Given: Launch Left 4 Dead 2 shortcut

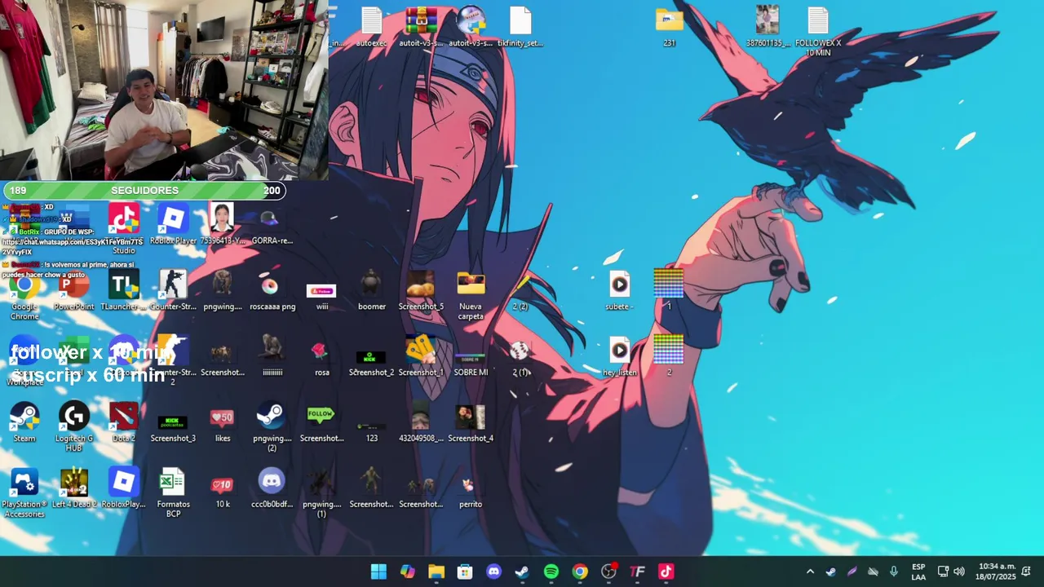Looking at the screenshot, I should tap(74, 488).
